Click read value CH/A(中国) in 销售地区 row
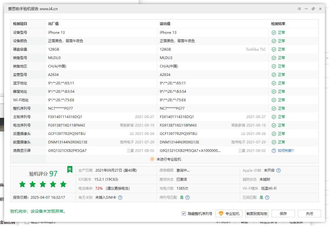The height and width of the screenshot is (226, 329). [x=169, y=66]
